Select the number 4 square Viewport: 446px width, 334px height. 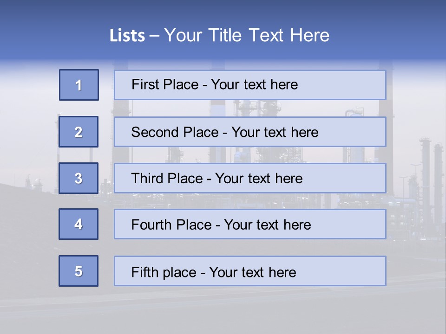pos(79,224)
